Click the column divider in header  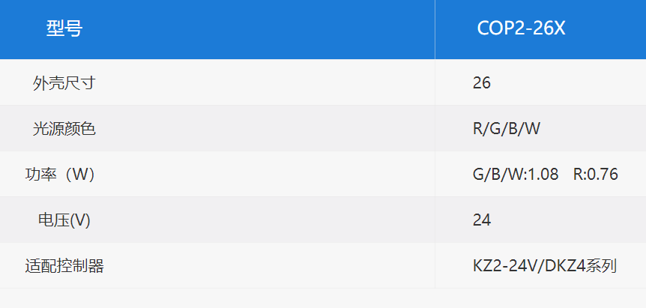(x=435, y=28)
